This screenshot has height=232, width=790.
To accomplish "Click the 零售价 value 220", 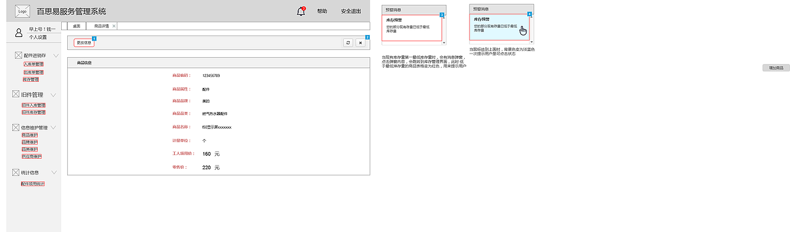I will [x=207, y=167].
